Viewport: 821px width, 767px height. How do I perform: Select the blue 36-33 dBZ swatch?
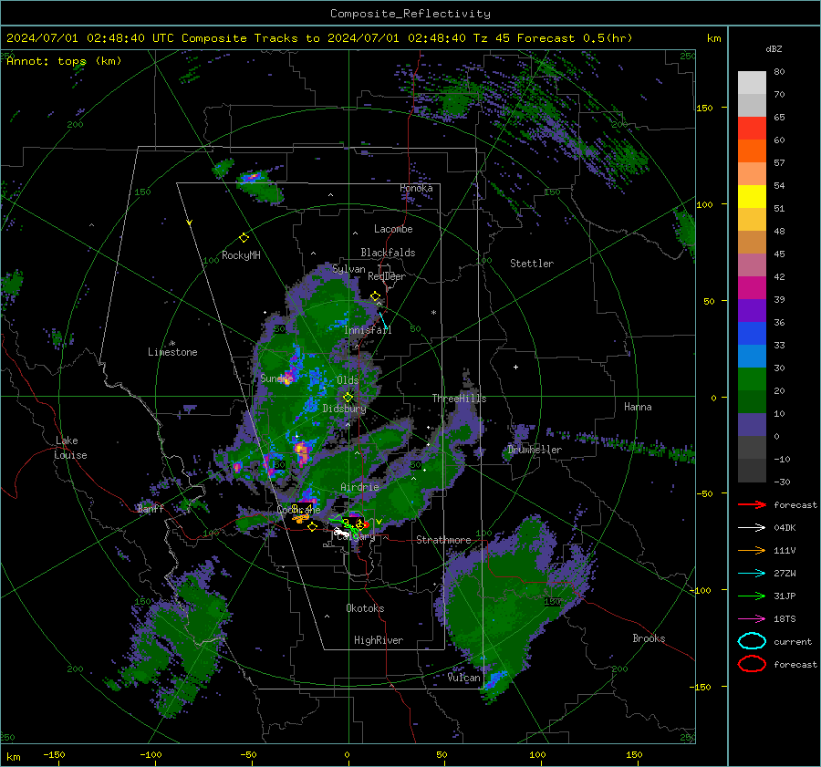point(752,334)
